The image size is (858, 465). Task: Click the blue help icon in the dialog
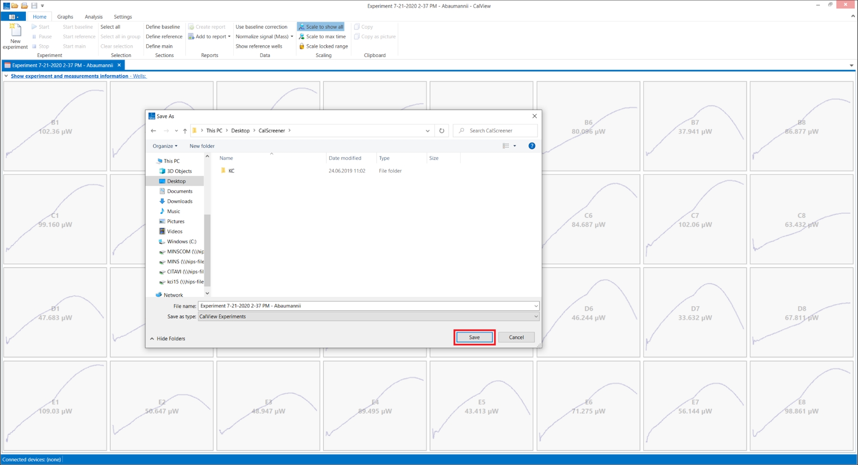pyautogui.click(x=532, y=146)
